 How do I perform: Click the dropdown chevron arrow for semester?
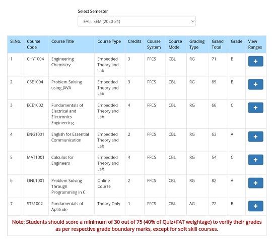192,21
